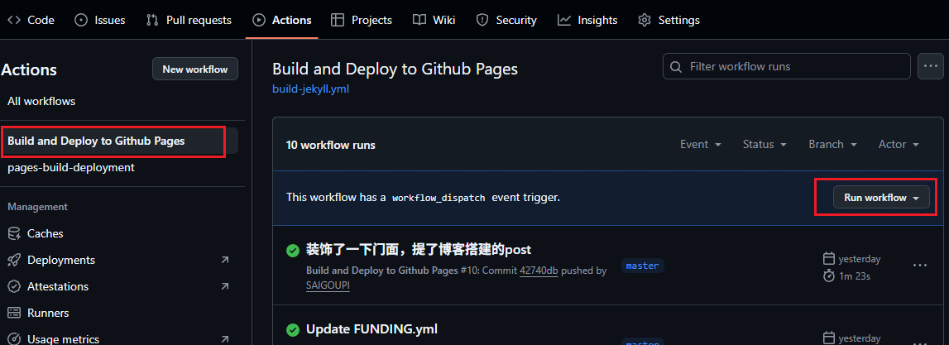949x345 pixels.
Task: Open the Projects tab
Action: click(362, 20)
